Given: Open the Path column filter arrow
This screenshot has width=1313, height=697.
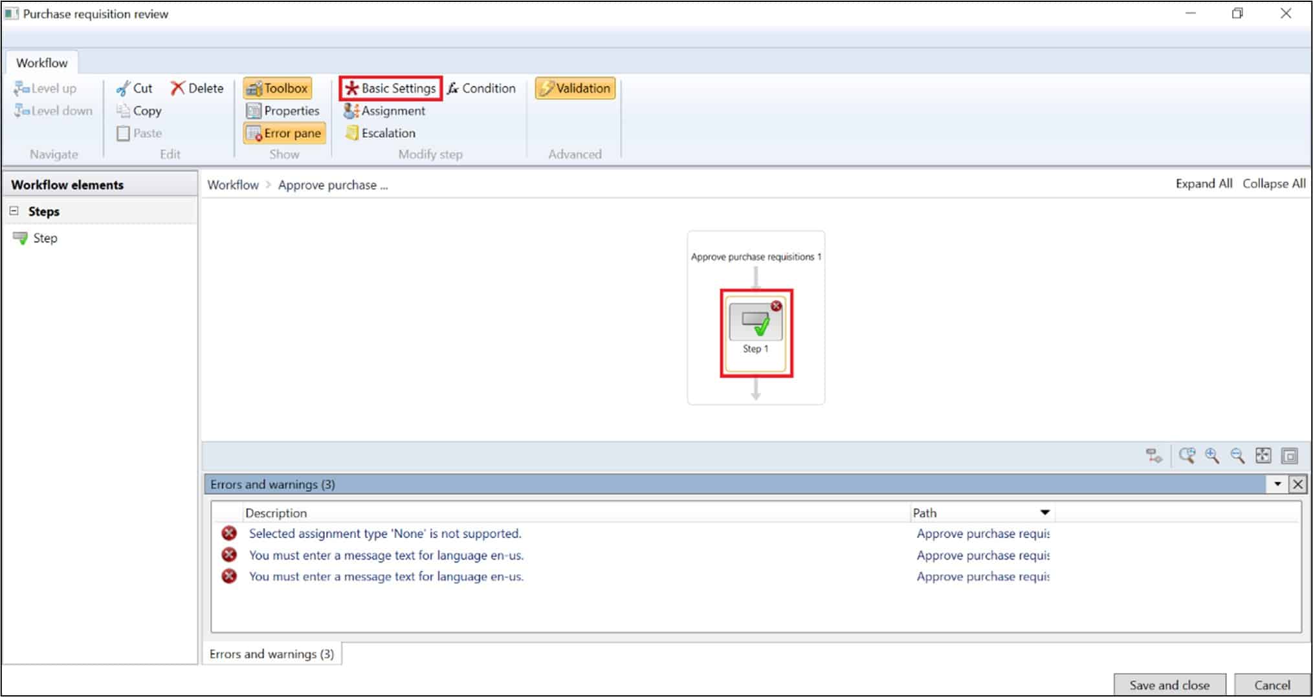Looking at the screenshot, I should [x=1044, y=513].
